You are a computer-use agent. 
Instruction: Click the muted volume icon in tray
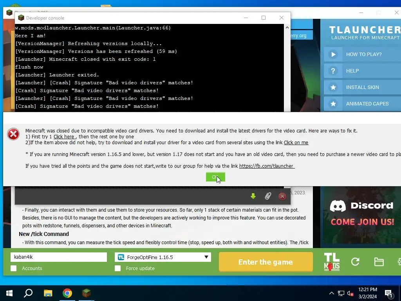click(x=350, y=293)
